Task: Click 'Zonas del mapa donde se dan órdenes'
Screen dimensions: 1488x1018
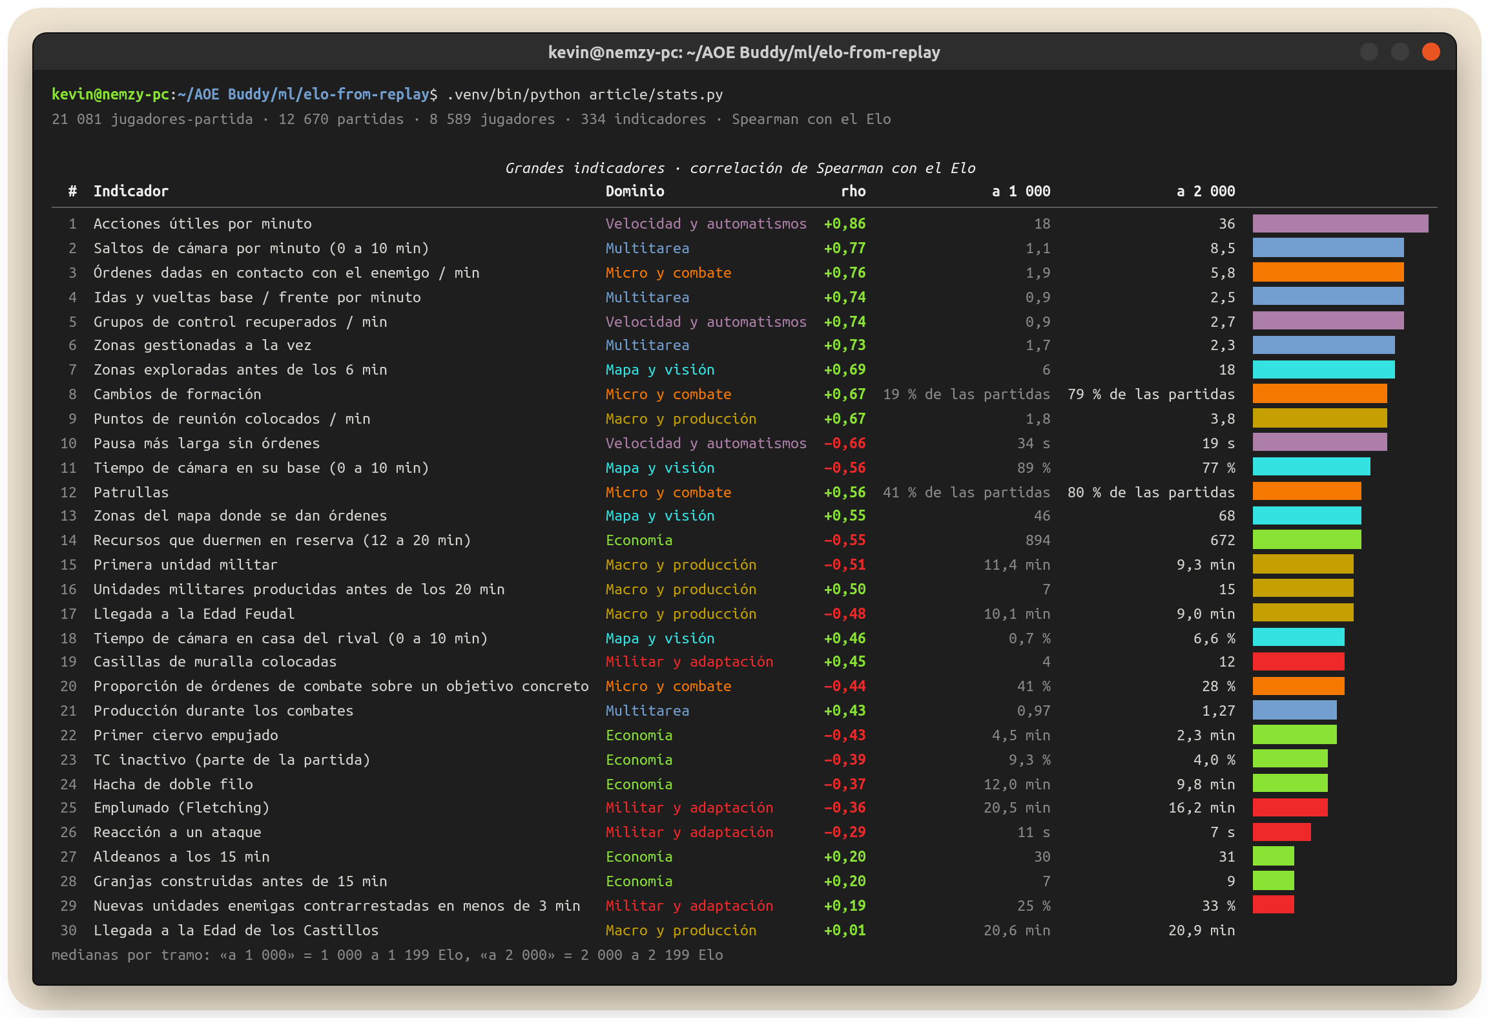Action: 240,515
